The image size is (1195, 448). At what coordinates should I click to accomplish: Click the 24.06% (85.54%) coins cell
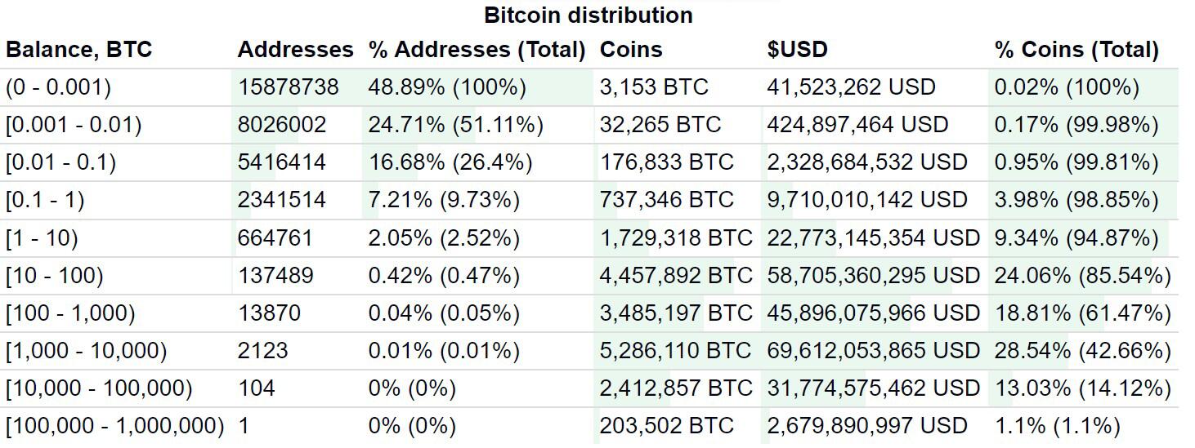pos(1082,276)
